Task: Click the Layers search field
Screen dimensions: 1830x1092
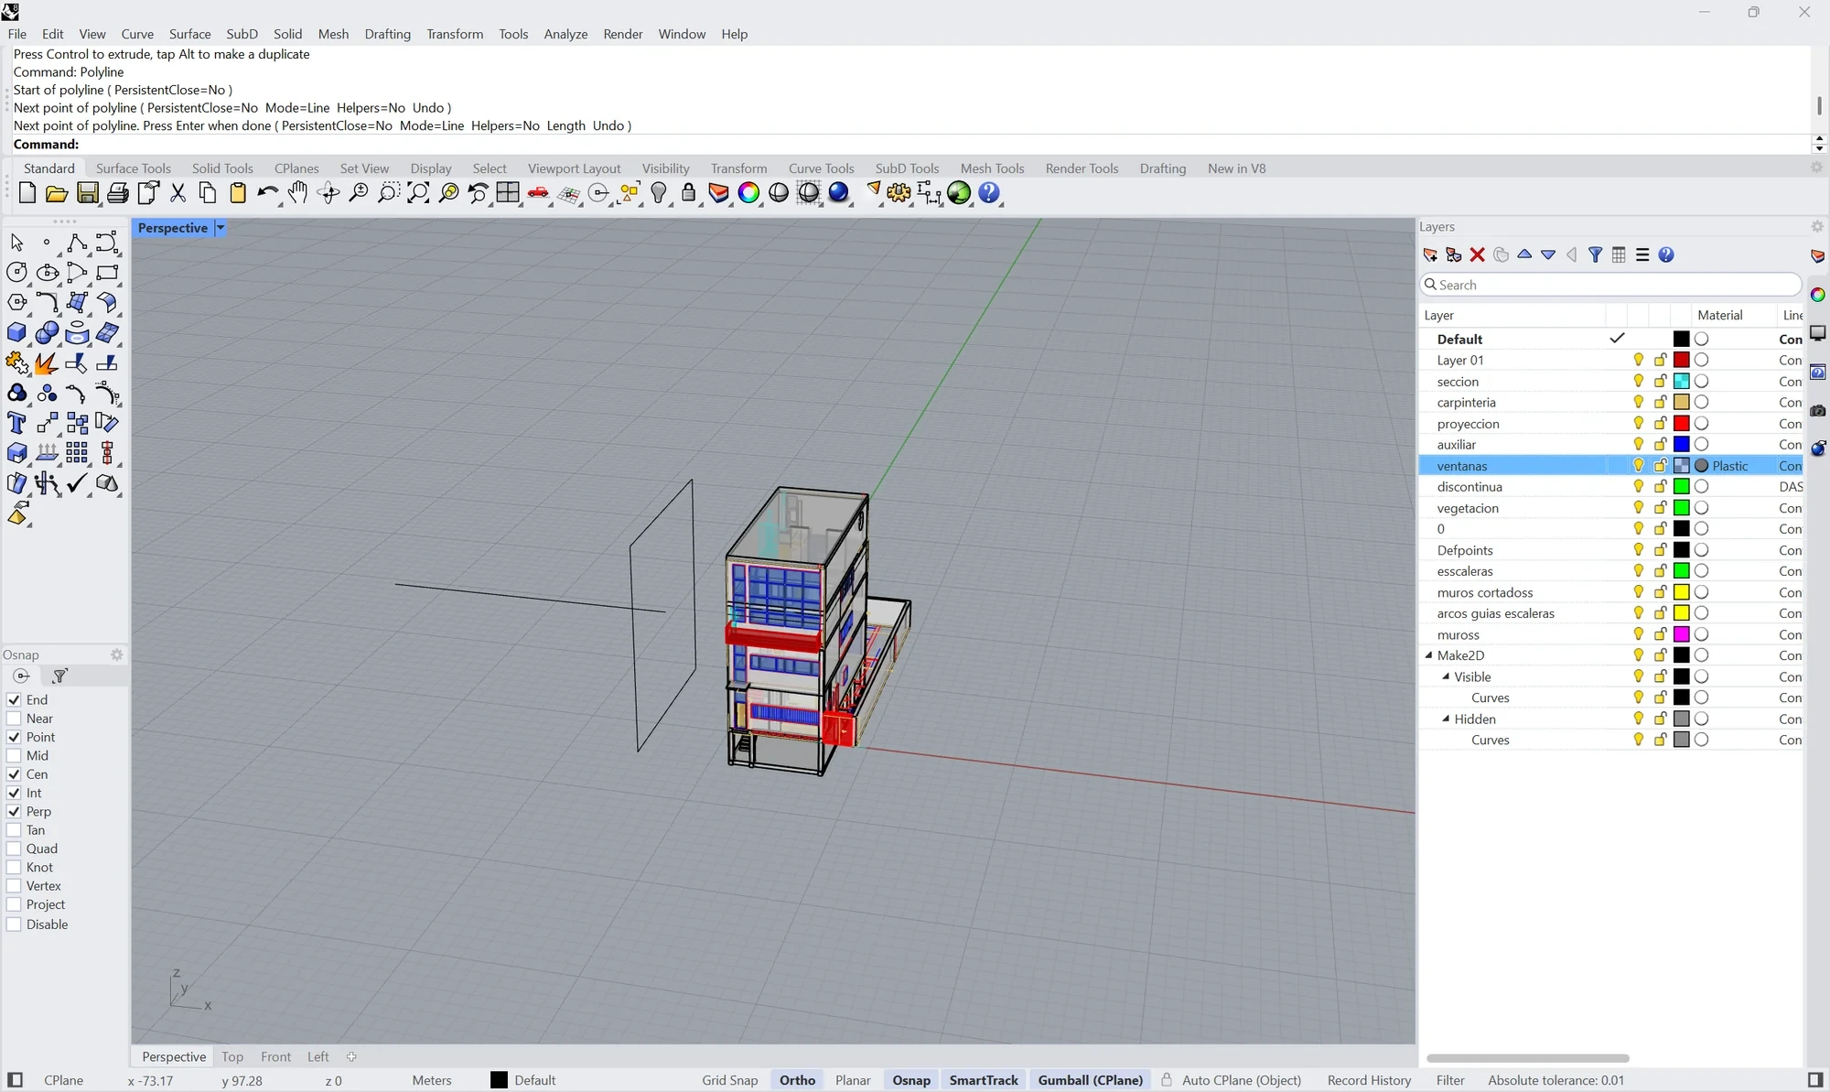Action: pyautogui.click(x=1610, y=285)
